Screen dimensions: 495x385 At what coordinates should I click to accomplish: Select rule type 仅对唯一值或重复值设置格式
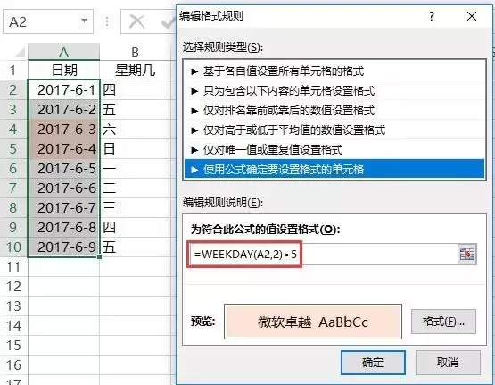pos(334,150)
